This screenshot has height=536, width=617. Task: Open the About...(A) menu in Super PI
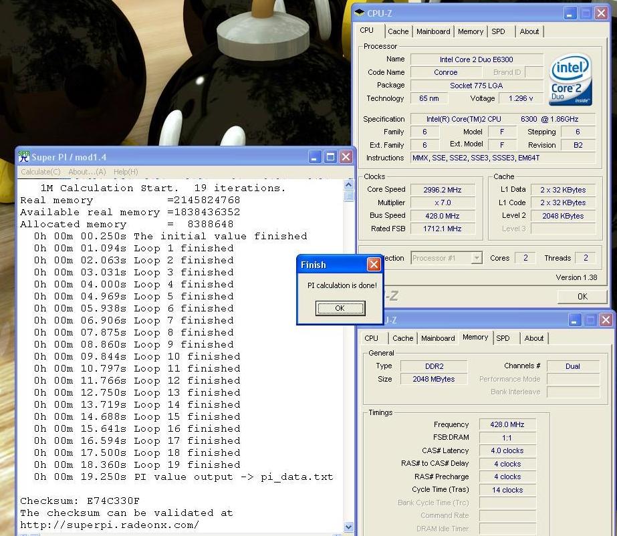coord(87,172)
